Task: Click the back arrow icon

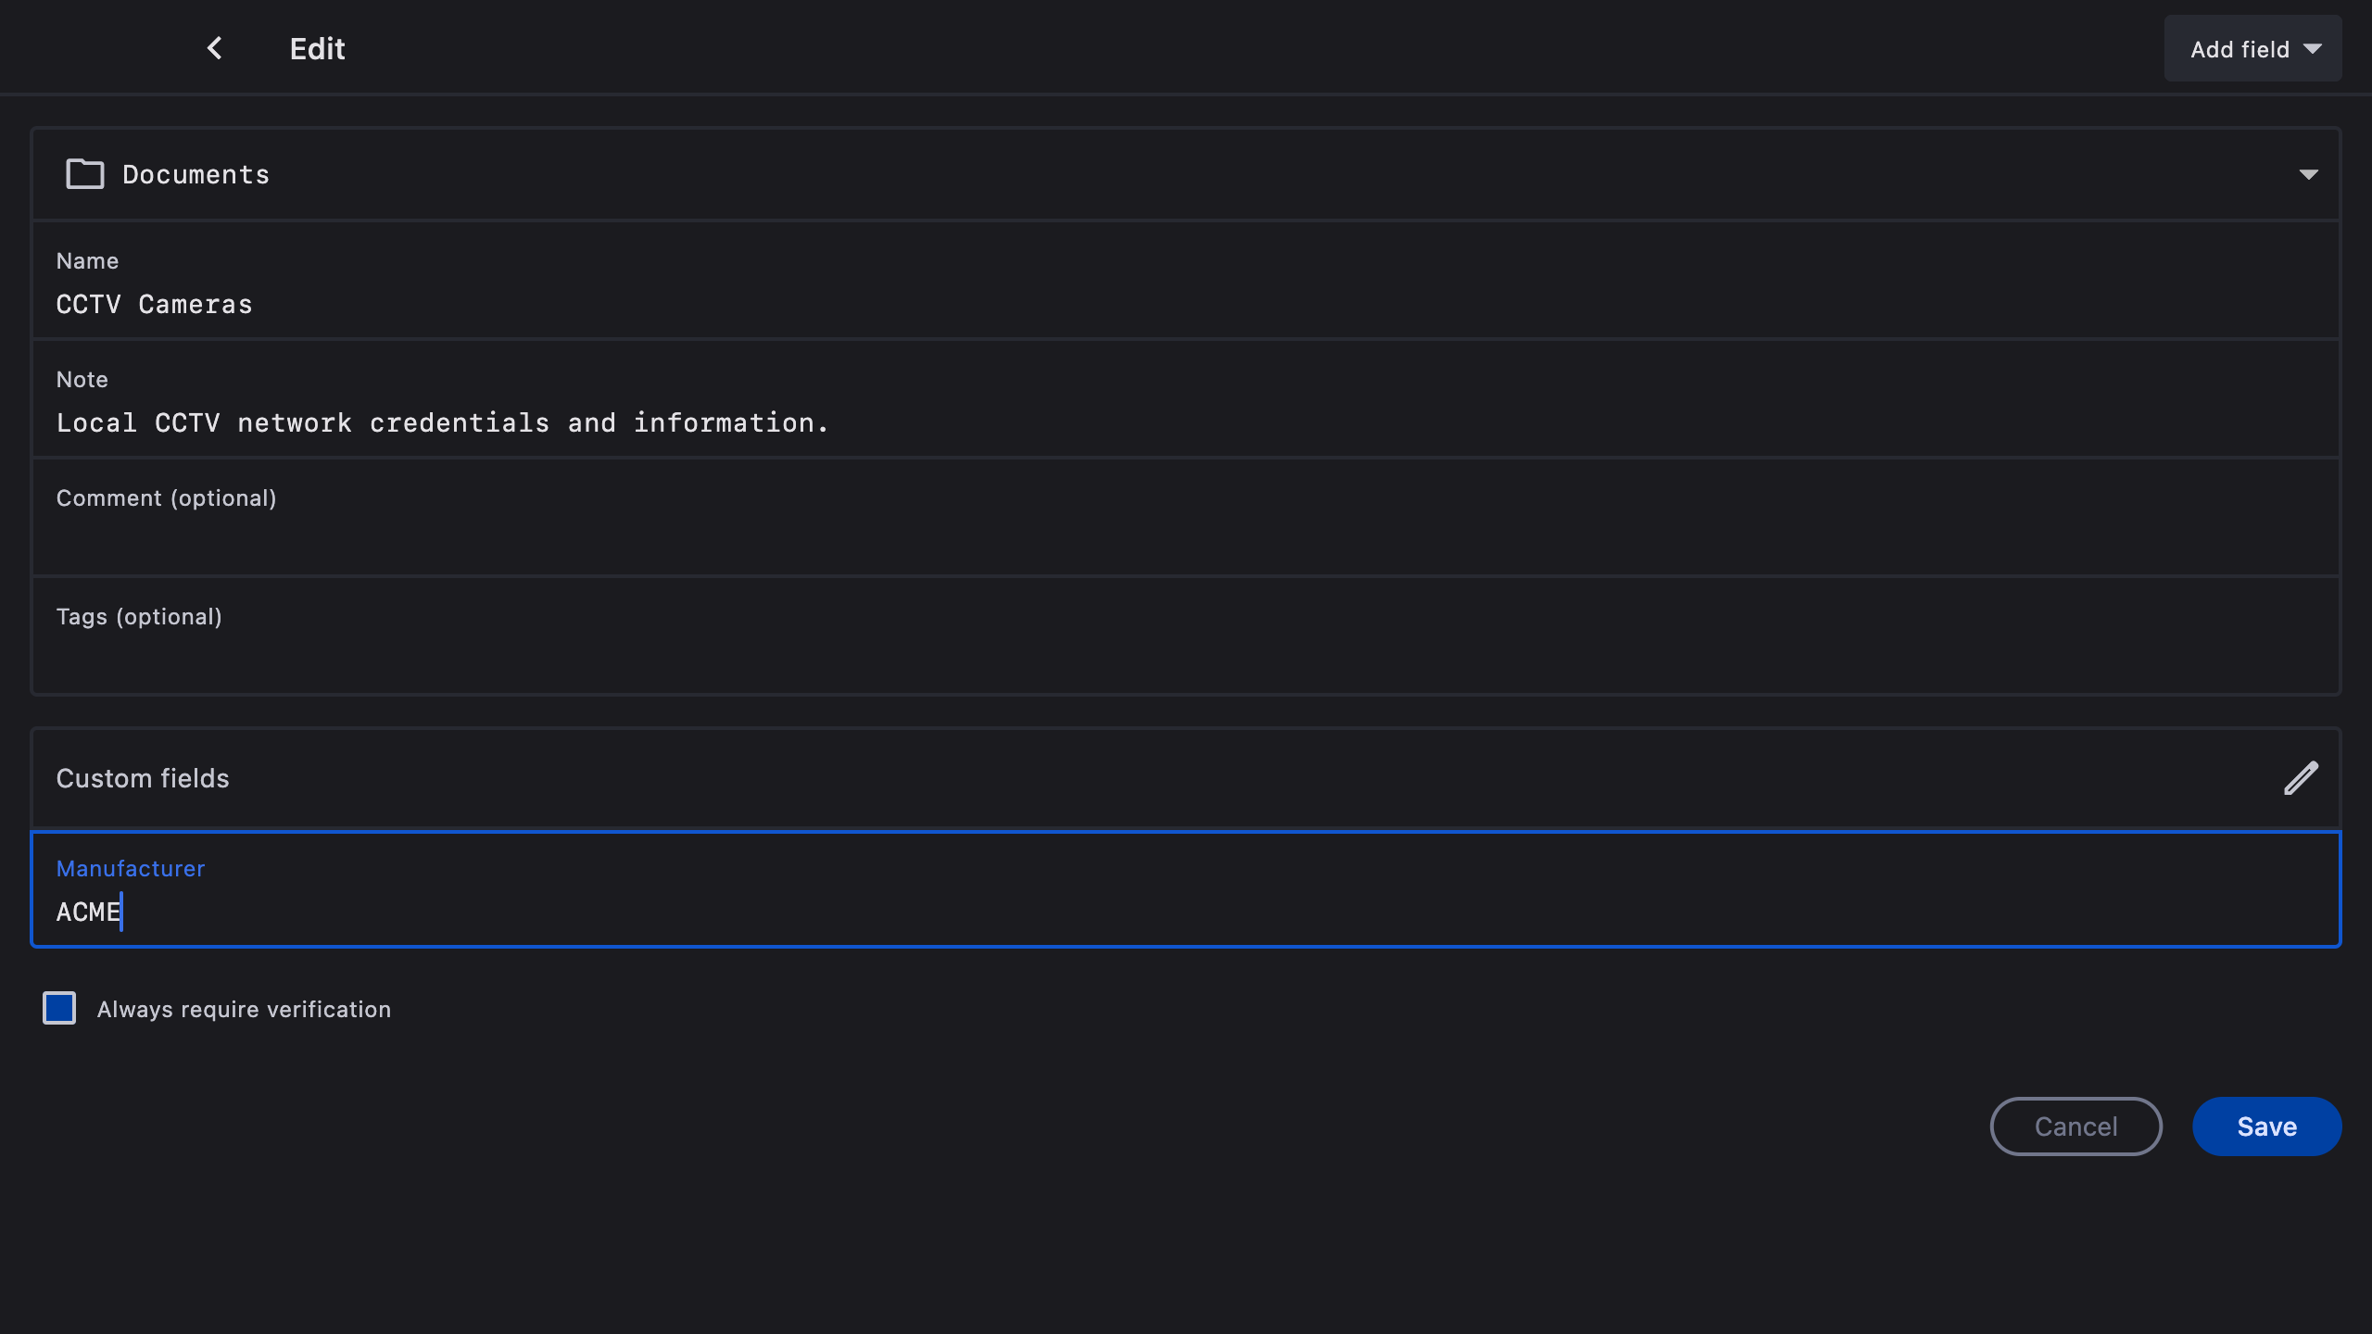Action: pos(214,48)
